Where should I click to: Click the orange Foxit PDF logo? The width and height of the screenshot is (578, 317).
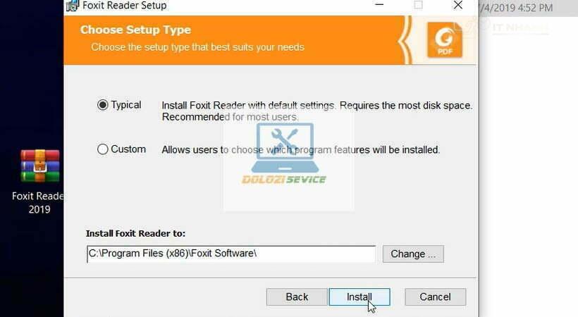pyautogui.click(x=445, y=40)
